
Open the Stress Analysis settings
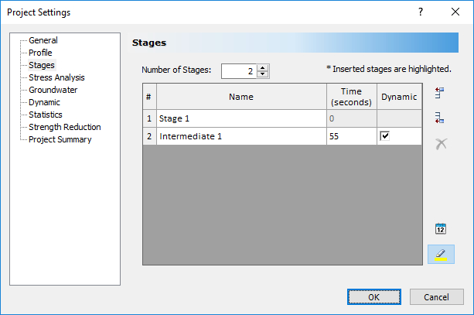tap(56, 77)
